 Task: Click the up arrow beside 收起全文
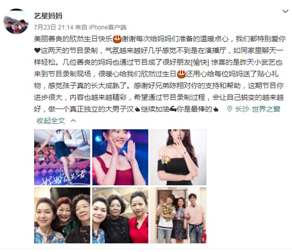pyautogui.click(x=73, y=121)
